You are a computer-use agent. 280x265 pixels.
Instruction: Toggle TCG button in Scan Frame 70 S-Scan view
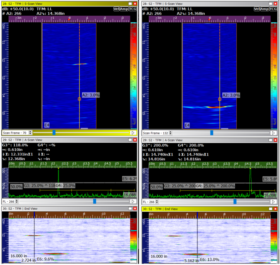tap(133, 9)
